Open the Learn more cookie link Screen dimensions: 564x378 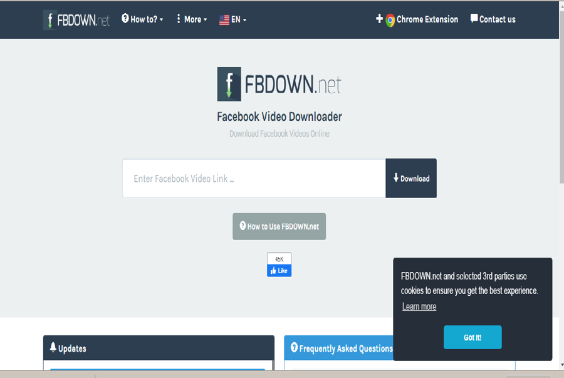(x=419, y=307)
